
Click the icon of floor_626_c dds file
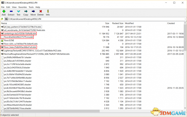[x=2, y=44]
